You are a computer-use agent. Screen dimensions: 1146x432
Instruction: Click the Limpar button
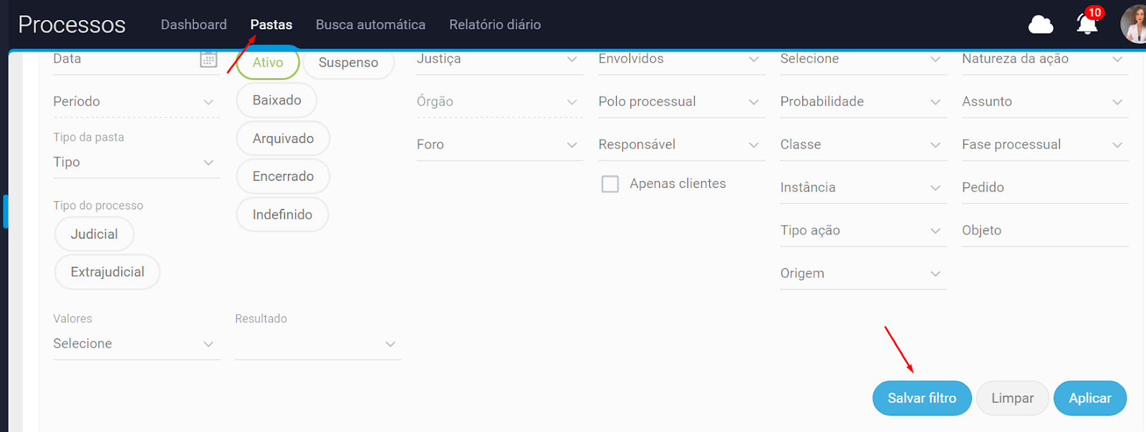(x=1012, y=398)
